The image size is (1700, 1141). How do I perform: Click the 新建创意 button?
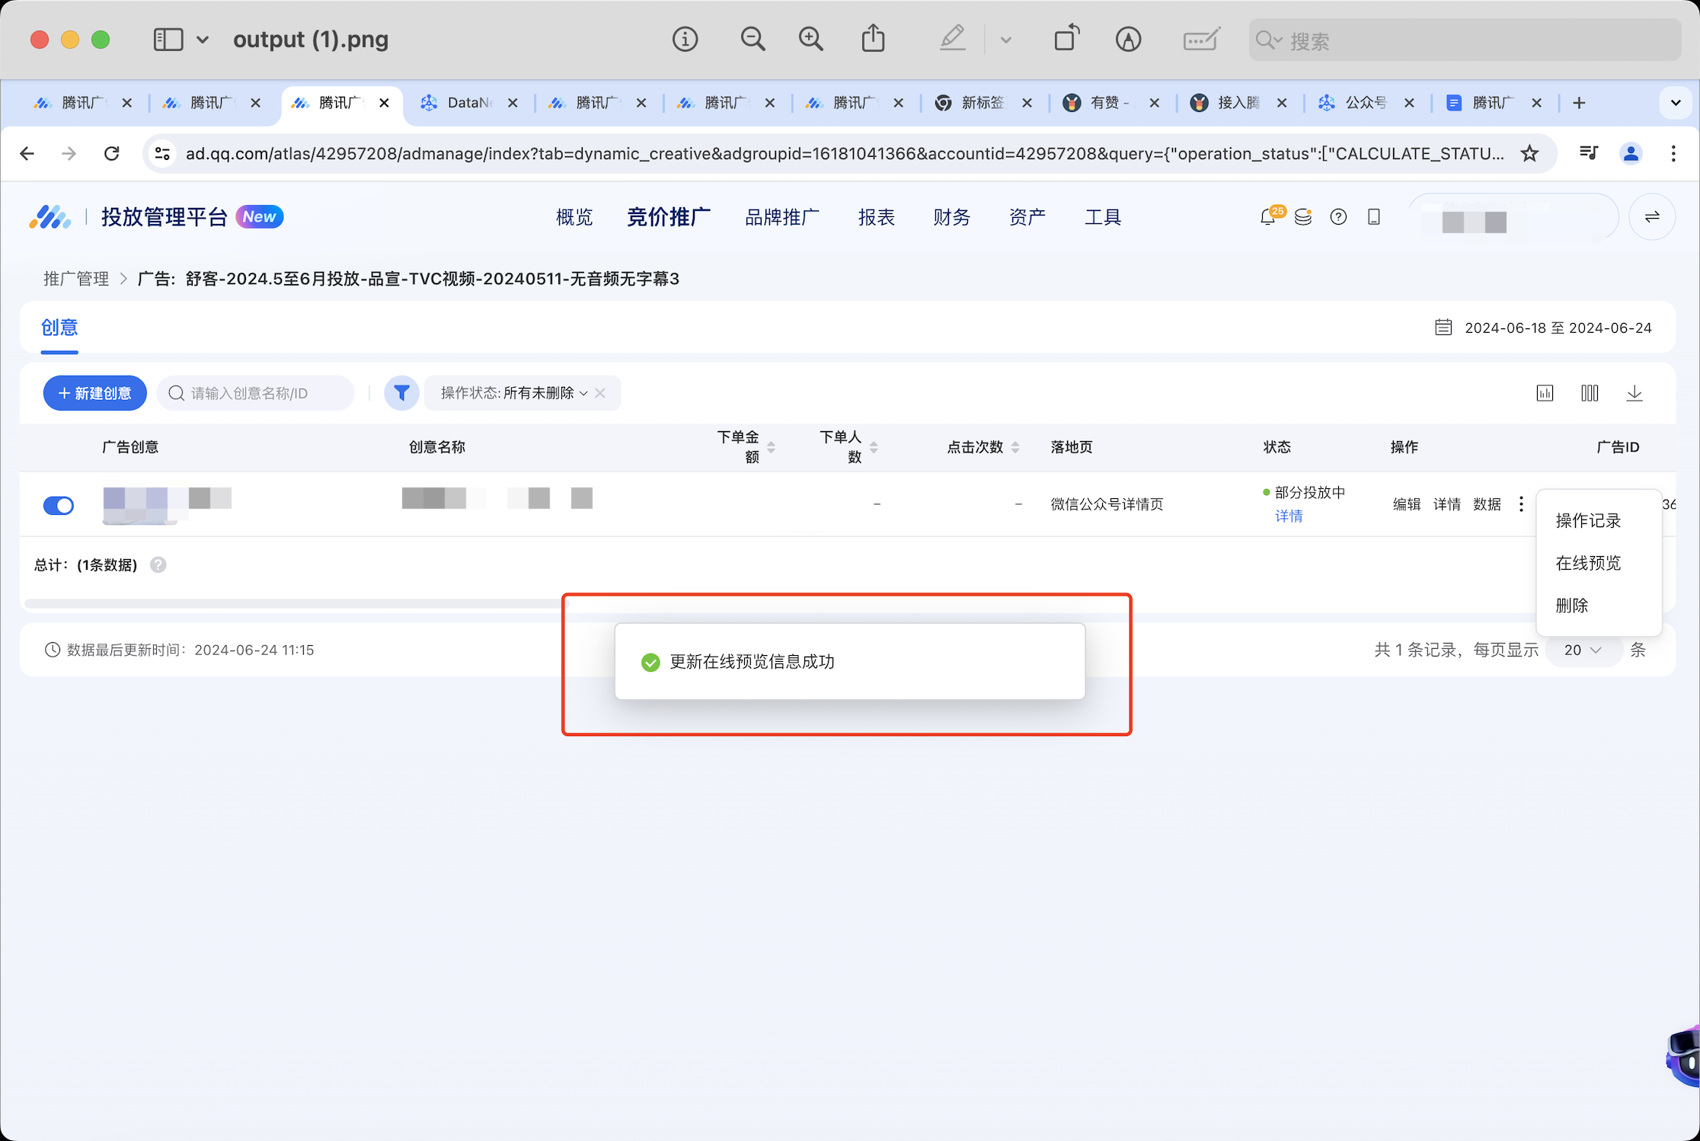(x=94, y=393)
